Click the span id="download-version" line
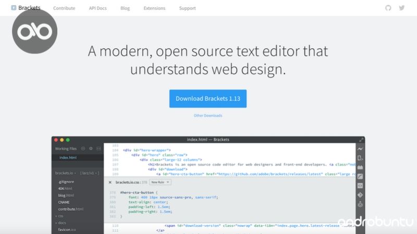The height and width of the screenshot is (234, 417). click(x=260, y=226)
